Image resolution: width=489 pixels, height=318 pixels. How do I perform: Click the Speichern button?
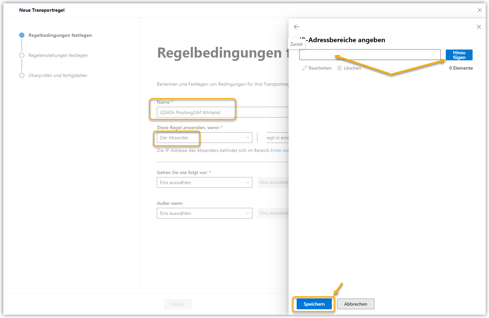coord(314,304)
